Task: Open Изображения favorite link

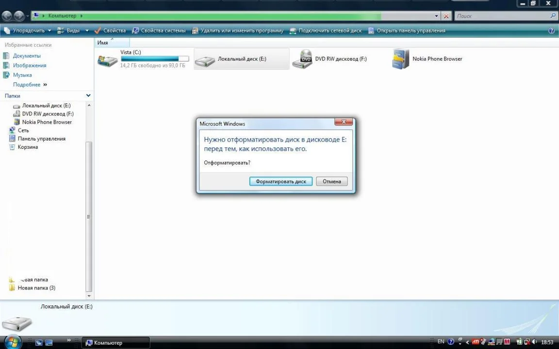Action: click(30, 65)
